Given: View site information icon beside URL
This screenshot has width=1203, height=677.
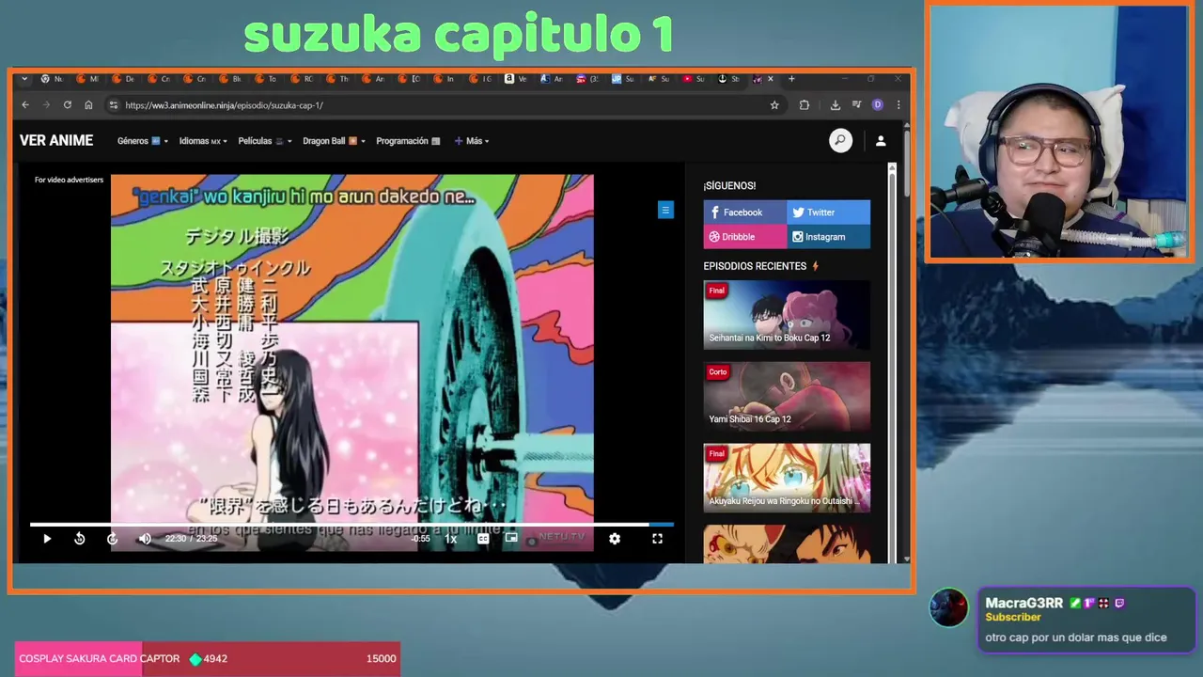Looking at the screenshot, I should 114,105.
